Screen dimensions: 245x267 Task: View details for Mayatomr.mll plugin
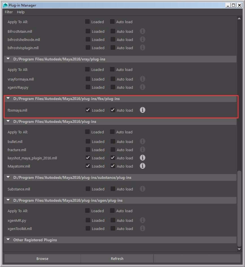[142, 166]
